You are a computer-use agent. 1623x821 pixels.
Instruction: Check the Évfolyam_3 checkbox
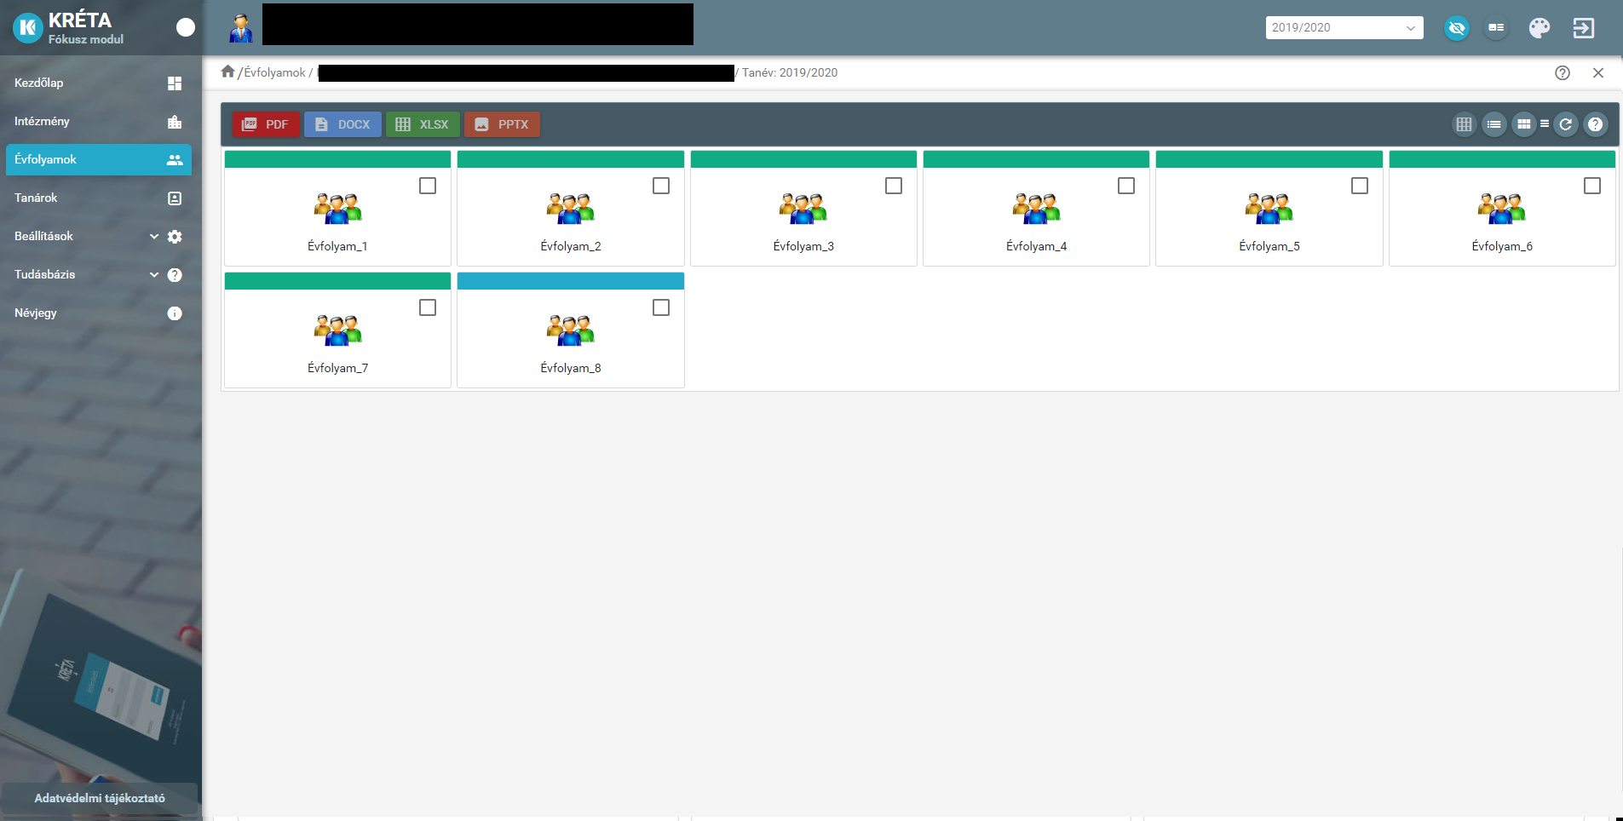click(894, 186)
